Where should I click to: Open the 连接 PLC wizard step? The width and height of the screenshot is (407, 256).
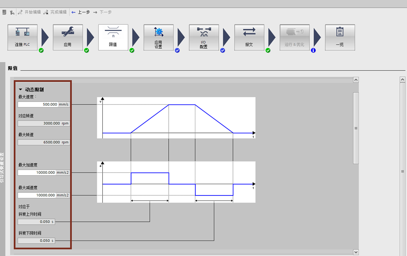[23, 38]
